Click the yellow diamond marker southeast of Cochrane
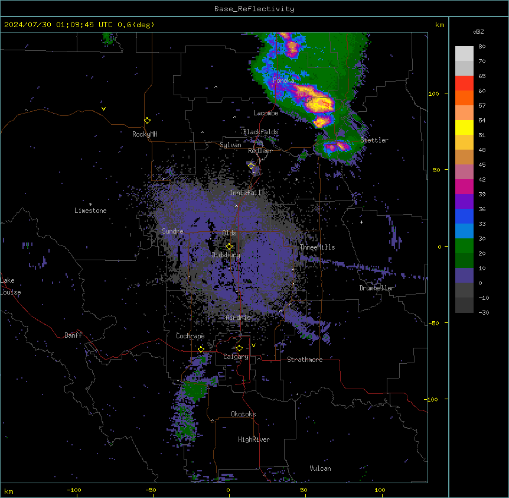The image size is (509, 498). click(201, 349)
